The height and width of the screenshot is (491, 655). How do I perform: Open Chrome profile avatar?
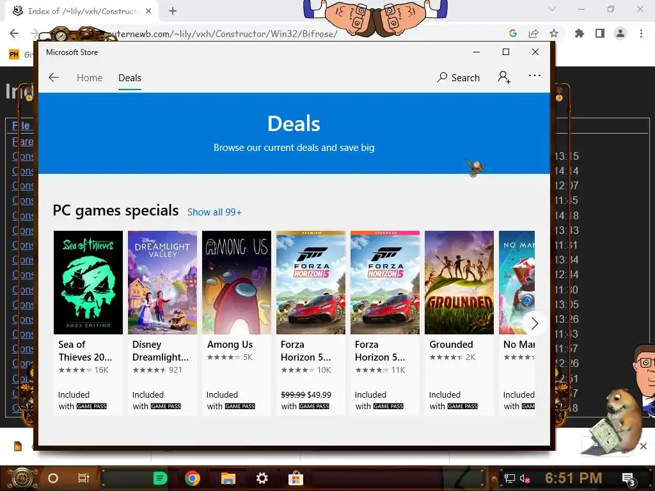620,33
